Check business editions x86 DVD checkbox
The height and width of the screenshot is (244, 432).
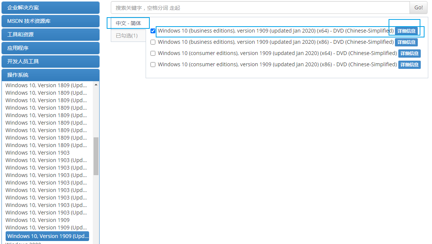(x=153, y=42)
